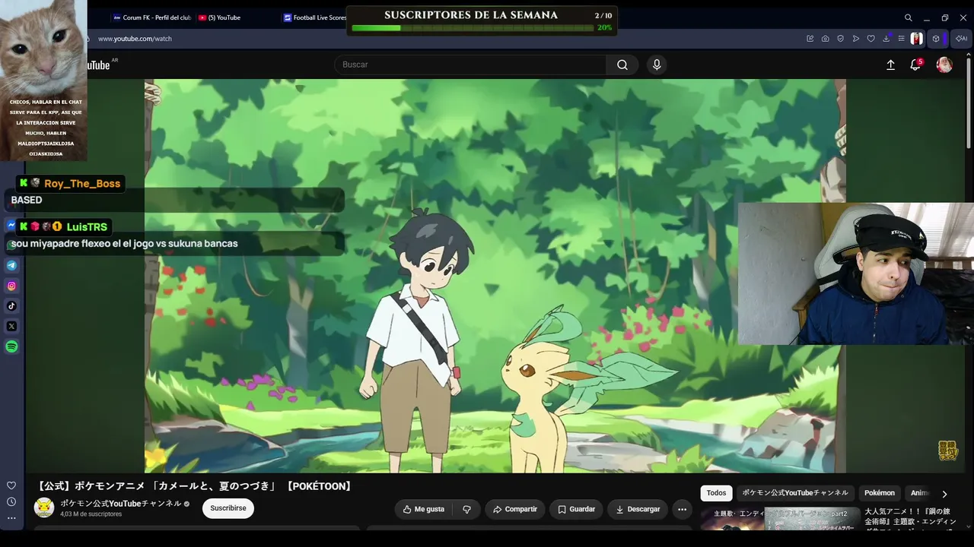Click the YouTube search input field
The image size is (974, 547).
(470, 65)
